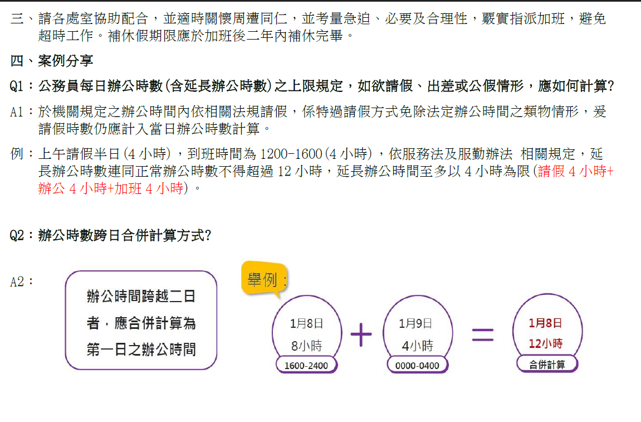Click the first circle's '1月8日' above '8小時'
This screenshot has width=641, height=422.
pos(307,323)
